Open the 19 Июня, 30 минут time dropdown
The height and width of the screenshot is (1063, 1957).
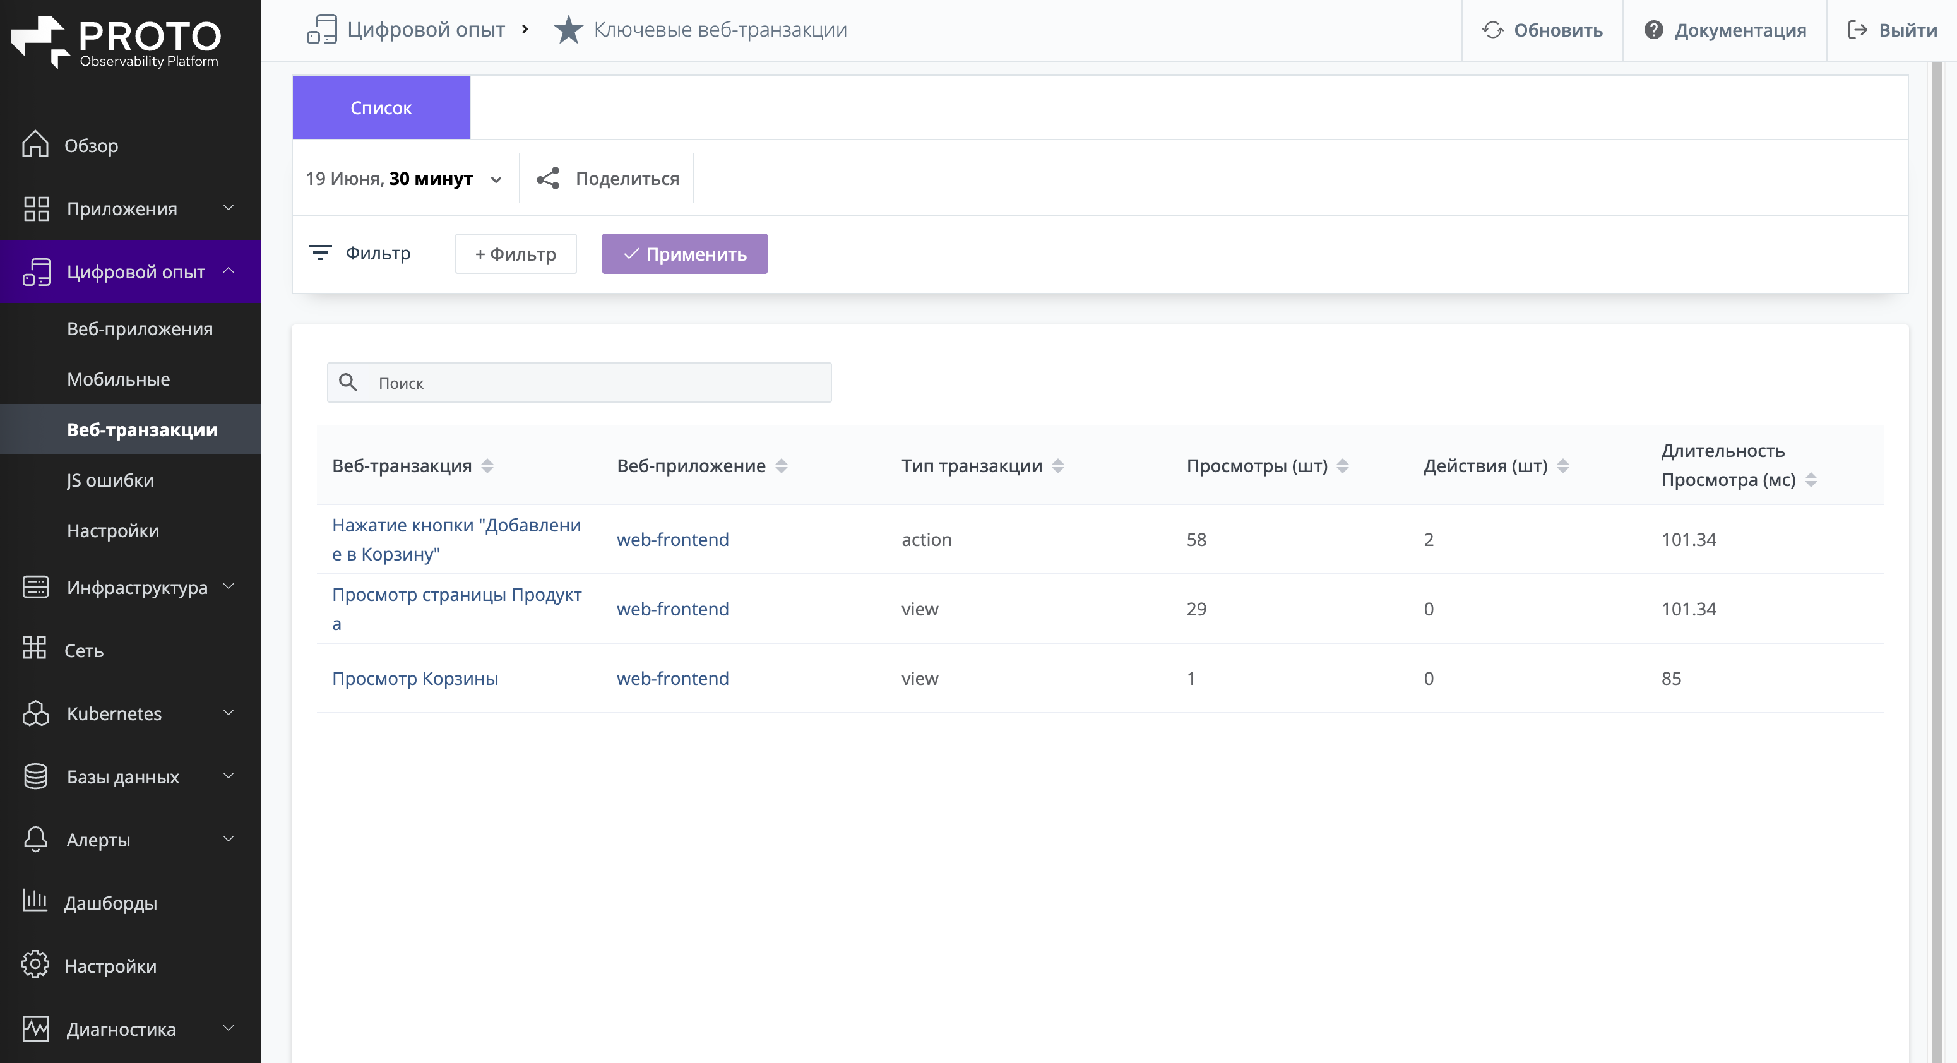click(403, 179)
